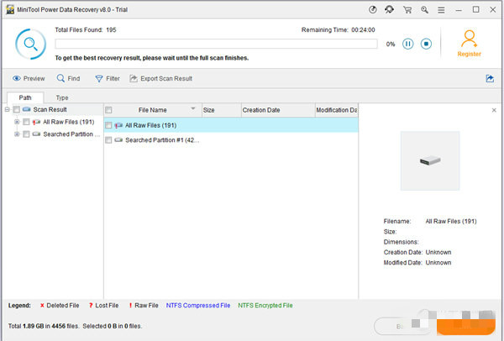The image size is (504, 341).
Task: Click Total Files Found: 195 text
Action: point(86,30)
